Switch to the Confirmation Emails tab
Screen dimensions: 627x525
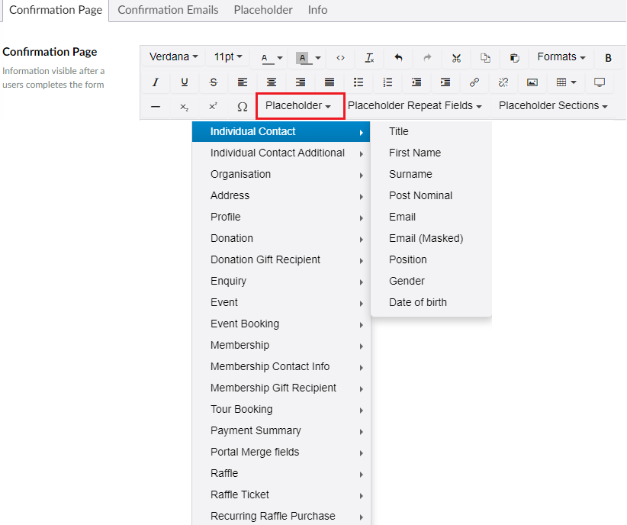tap(168, 10)
